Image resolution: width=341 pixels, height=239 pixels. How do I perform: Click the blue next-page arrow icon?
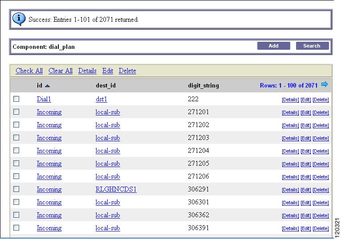tap(325, 84)
